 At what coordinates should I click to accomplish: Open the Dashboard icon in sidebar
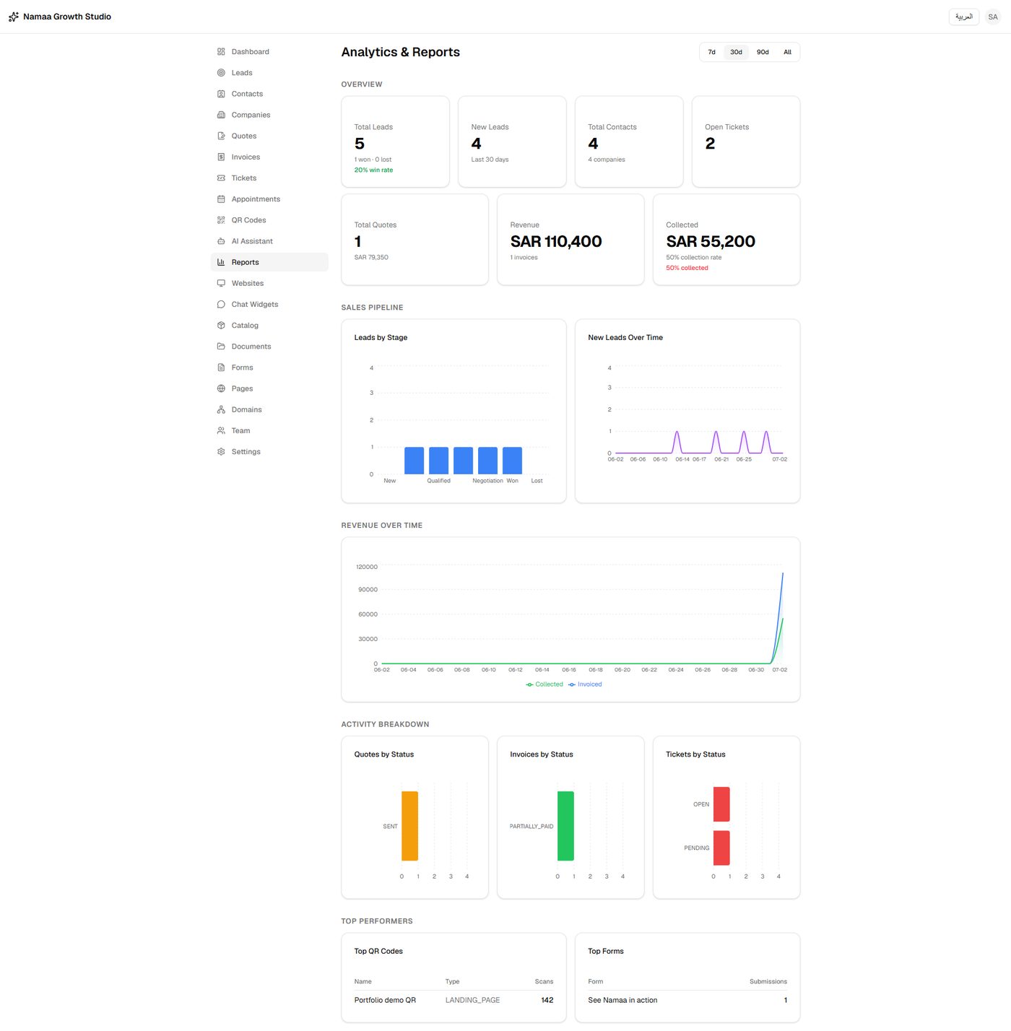[221, 52]
